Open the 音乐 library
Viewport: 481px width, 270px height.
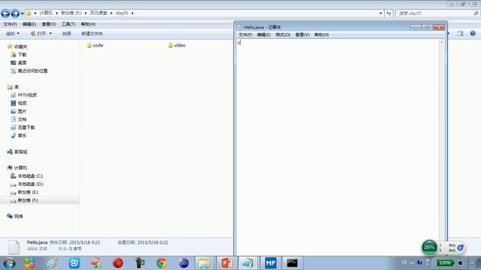[22, 135]
